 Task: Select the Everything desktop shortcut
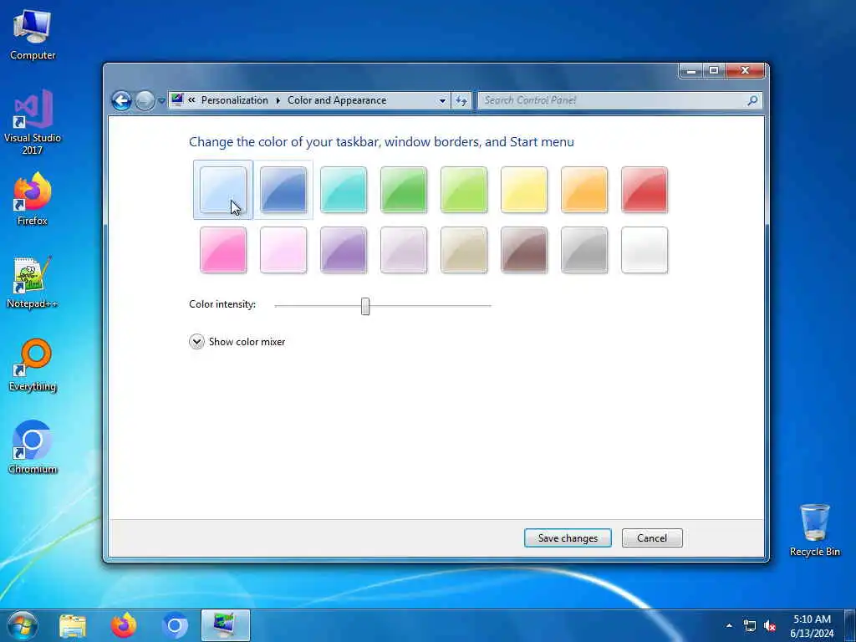tap(33, 365)
